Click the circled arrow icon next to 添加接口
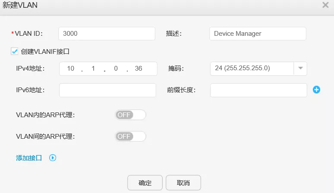 (53, 158)
